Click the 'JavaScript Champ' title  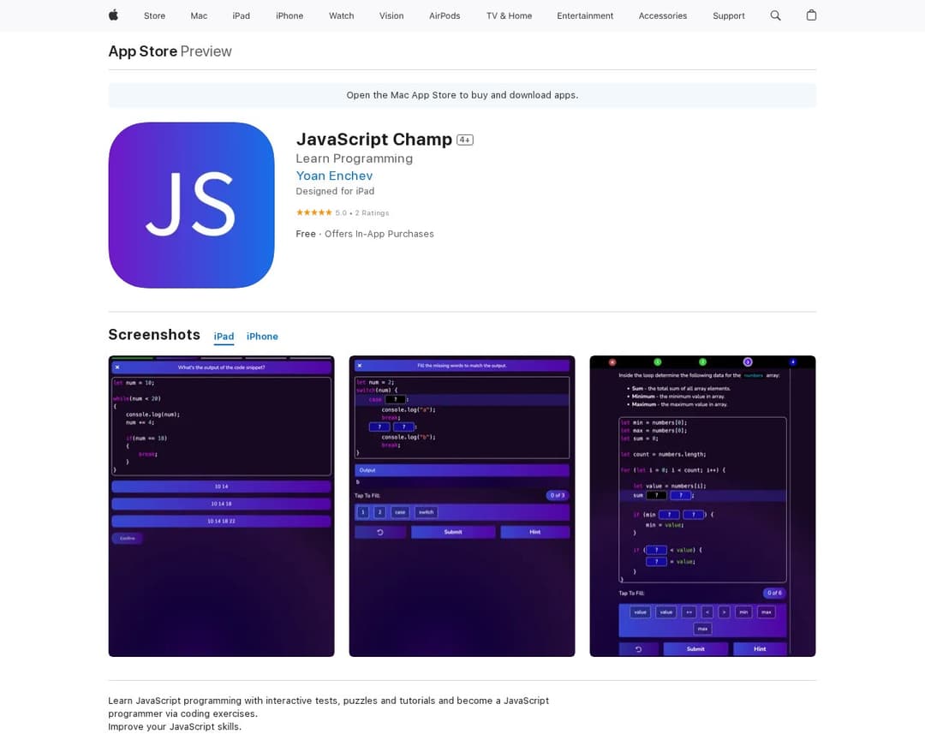point(374,140)
